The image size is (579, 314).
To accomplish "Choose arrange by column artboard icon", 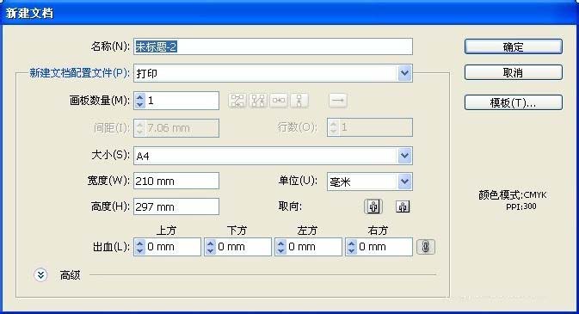I will tap(299, 101).
